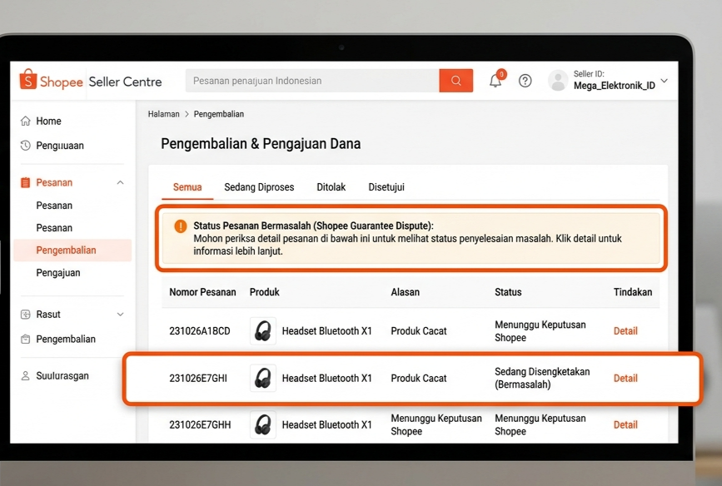722x486 pixels.
Task: Collapse the Pesanan sidebar section chevron
Action: coord(120,183)
